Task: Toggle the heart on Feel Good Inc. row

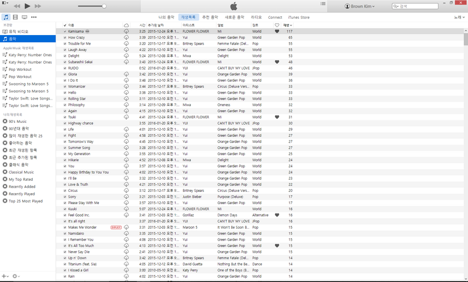Action: tap(277, 215)
